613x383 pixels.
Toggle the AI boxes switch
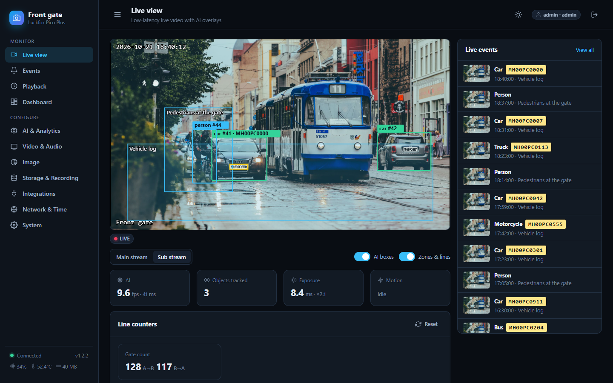coord(362,257)
